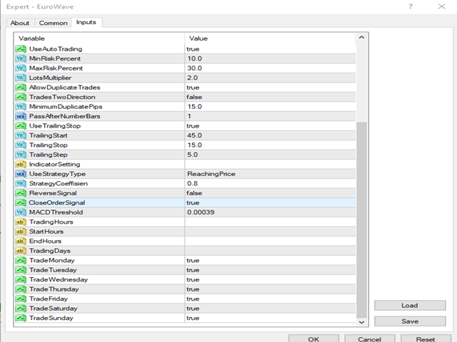
Task: Click the ReverseSignal boolean icon
Action: 21,193
